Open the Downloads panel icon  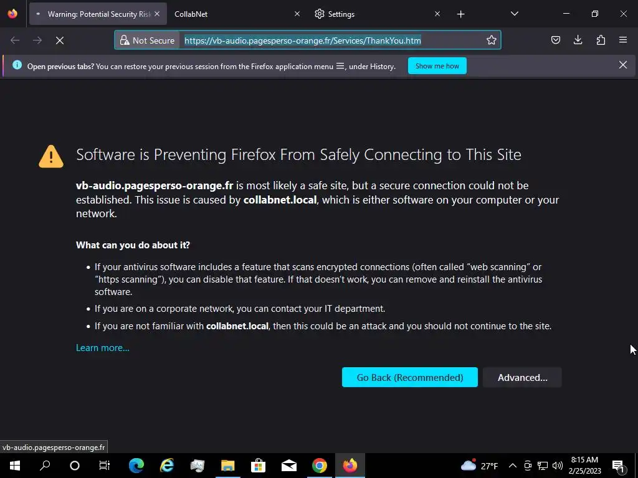coord(578,40)
